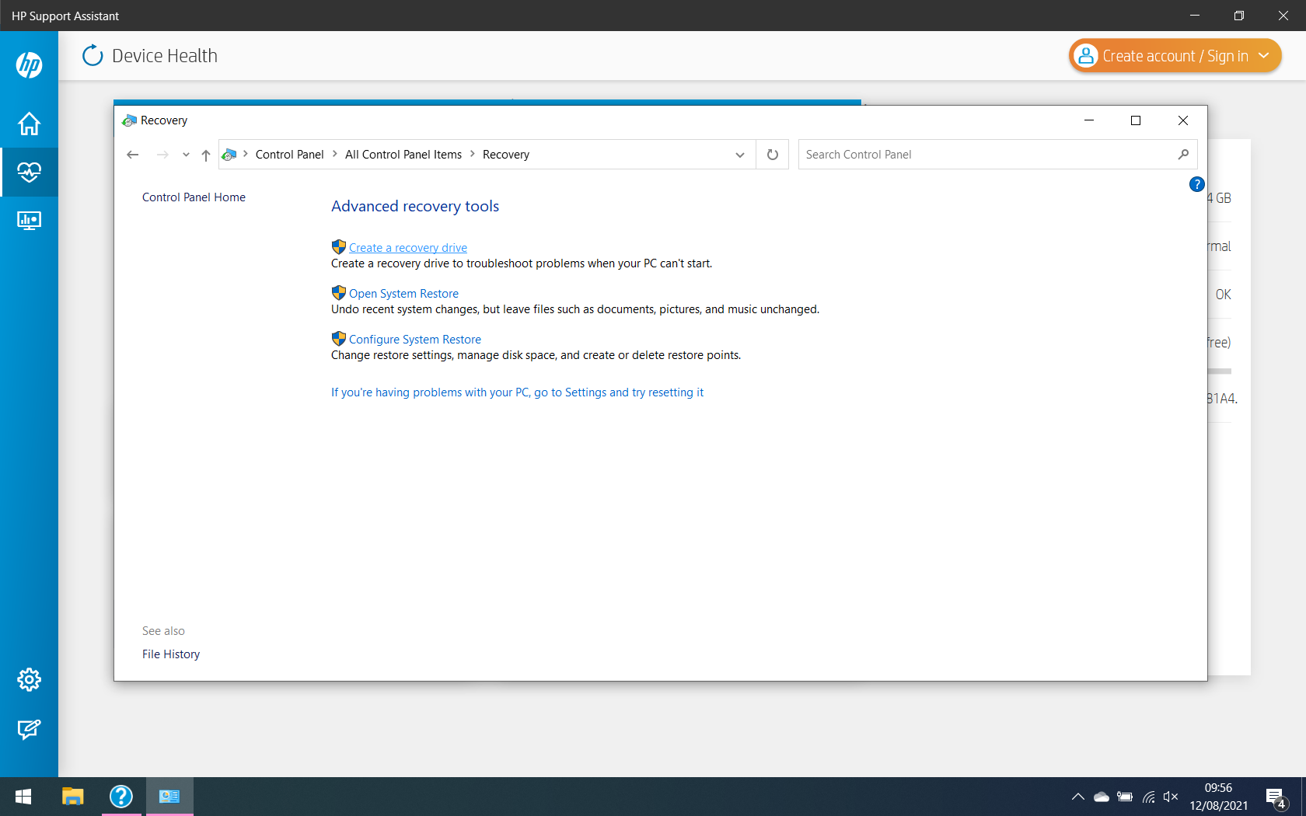Click the All Control Panel Items breadcrumb
The image size is (1306, 816).
(x=403, y=155)
